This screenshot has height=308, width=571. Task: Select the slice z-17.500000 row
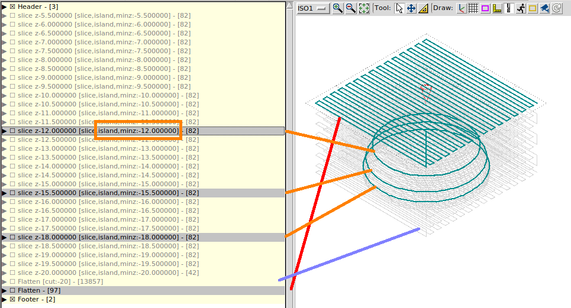click(x=143, y=228)
